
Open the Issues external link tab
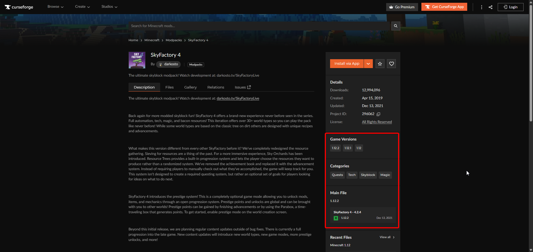point(243,87)
